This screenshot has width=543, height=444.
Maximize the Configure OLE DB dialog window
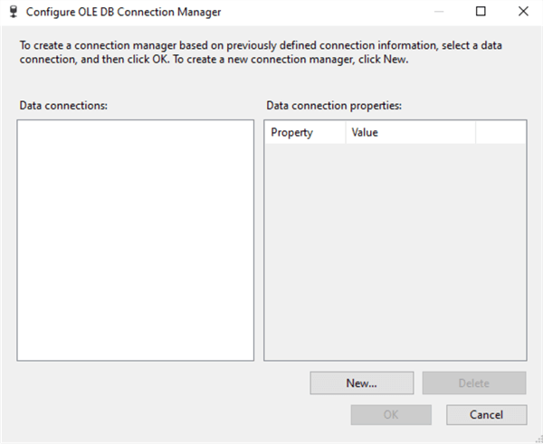coord(481,12)
